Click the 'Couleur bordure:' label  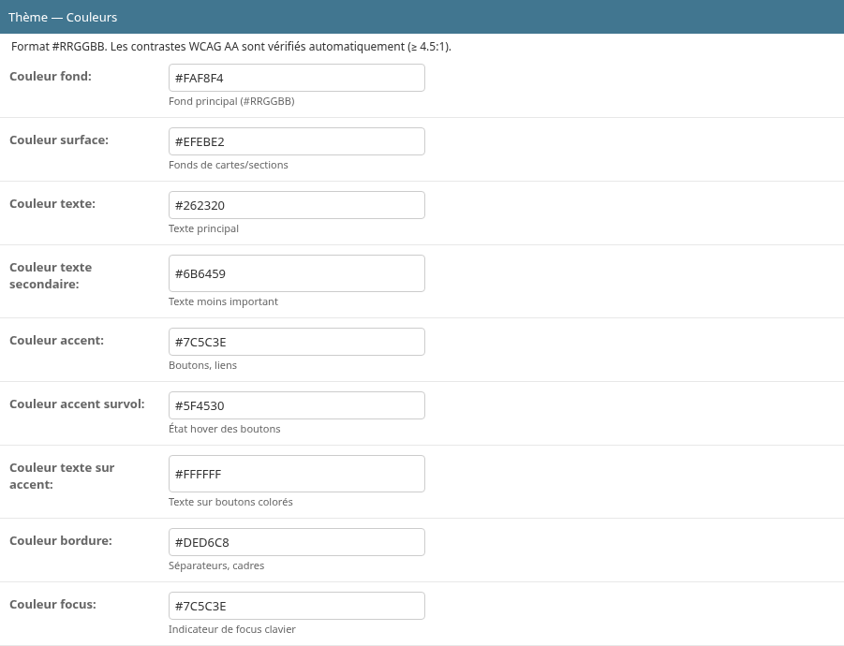(61, 540)
